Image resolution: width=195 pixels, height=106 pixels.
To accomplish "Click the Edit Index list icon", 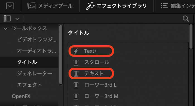I will (x=164, y=6).
